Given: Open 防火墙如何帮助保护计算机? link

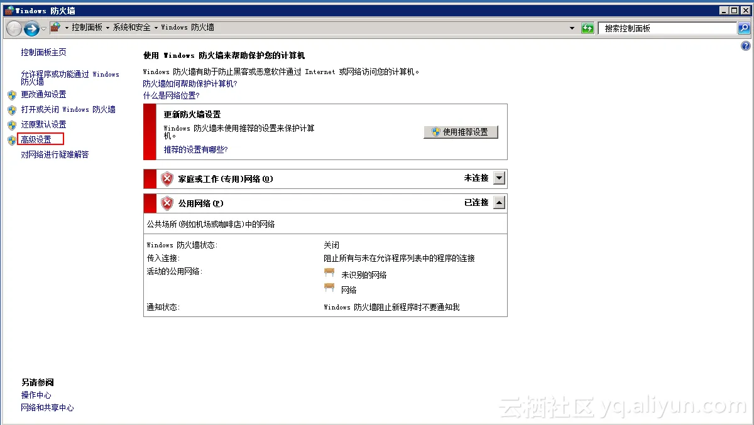Looking at the screenshot, I should [190, 83].
